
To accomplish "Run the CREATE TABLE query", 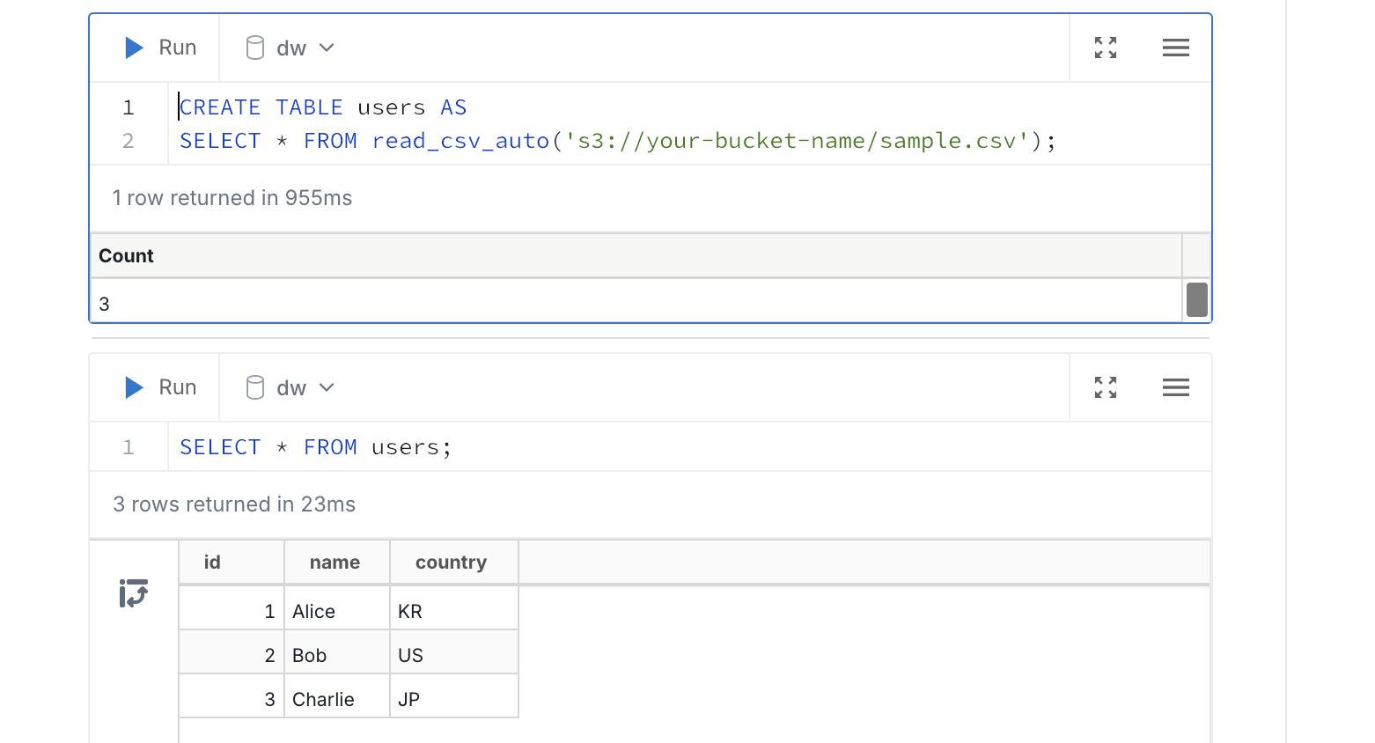I will click(x=155, y=48).
